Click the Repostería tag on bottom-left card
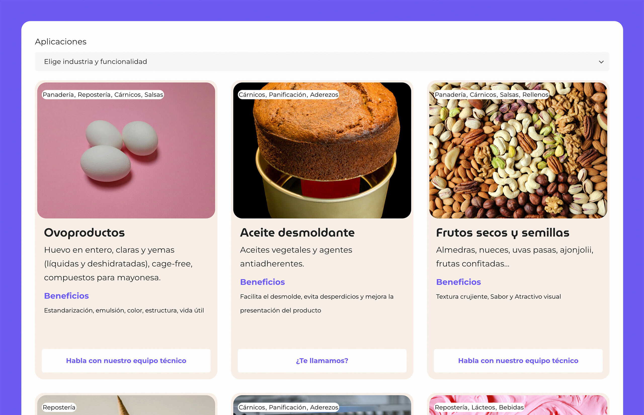This screenshot has height=415, width=644. tap(59, 407)
